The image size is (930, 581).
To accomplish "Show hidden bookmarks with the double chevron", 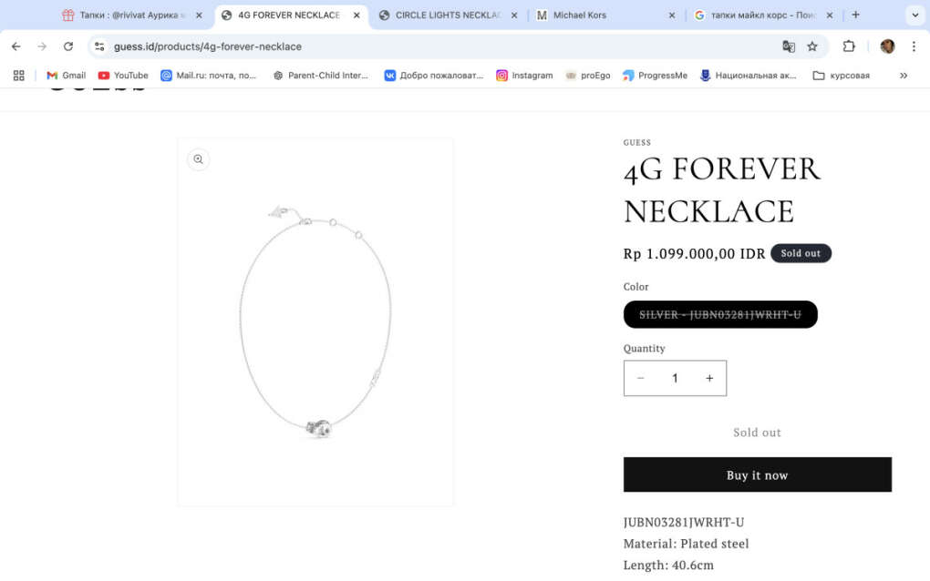I will [x=904, y=76].
